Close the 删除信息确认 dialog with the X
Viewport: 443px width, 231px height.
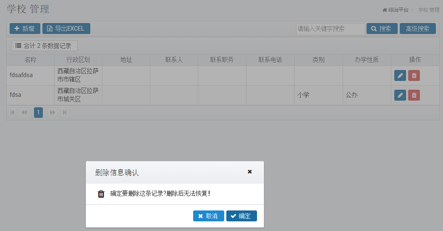[x=250, y=172]
